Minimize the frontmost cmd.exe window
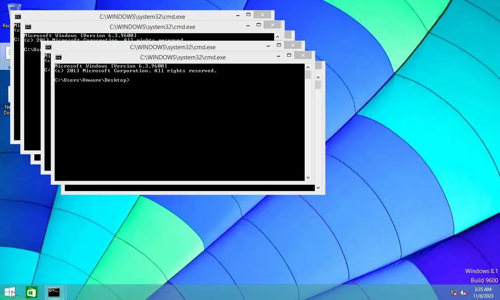 point(279,56)
